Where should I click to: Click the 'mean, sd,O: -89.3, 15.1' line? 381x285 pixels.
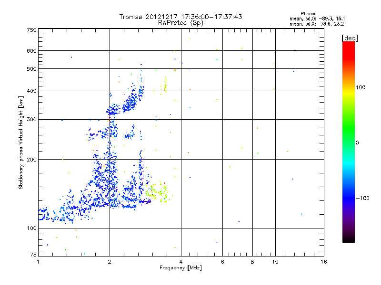[x=317, y=19]
